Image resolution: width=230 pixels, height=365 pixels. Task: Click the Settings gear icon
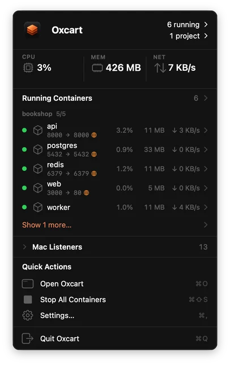(28, 315)
